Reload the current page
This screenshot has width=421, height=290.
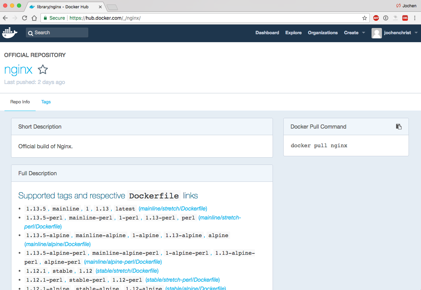[x=25, y=18]
